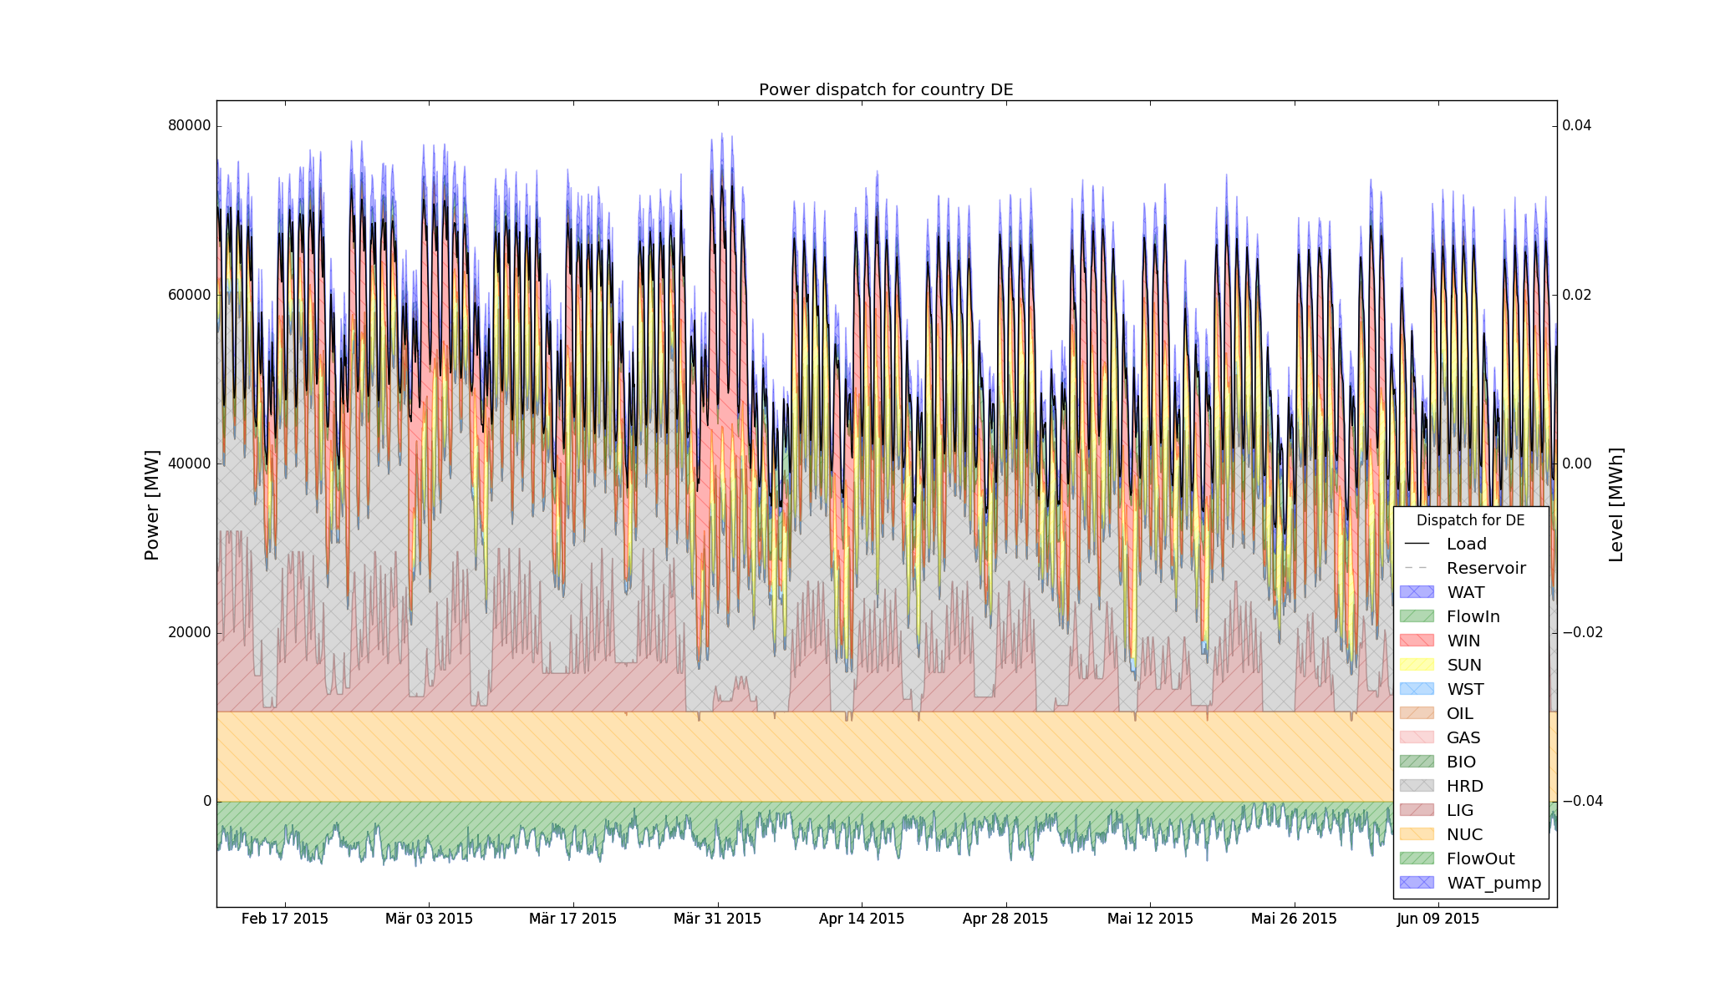Click the 'Jun 09 2015' x-axis tick label
Image resolution: width=1730 pixels, height=1008 pixels.
pos(1438,919)
